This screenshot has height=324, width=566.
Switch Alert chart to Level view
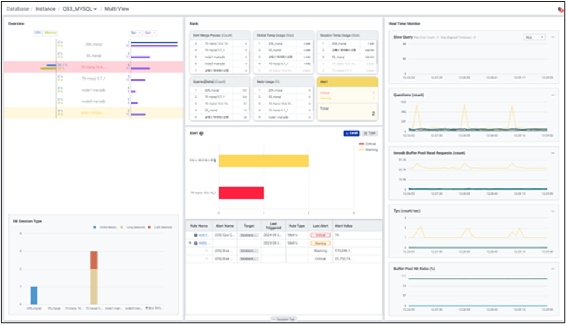coord(351,133)
